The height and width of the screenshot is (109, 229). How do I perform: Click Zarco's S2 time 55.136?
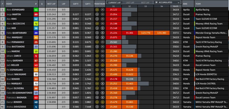pos(130,56)
